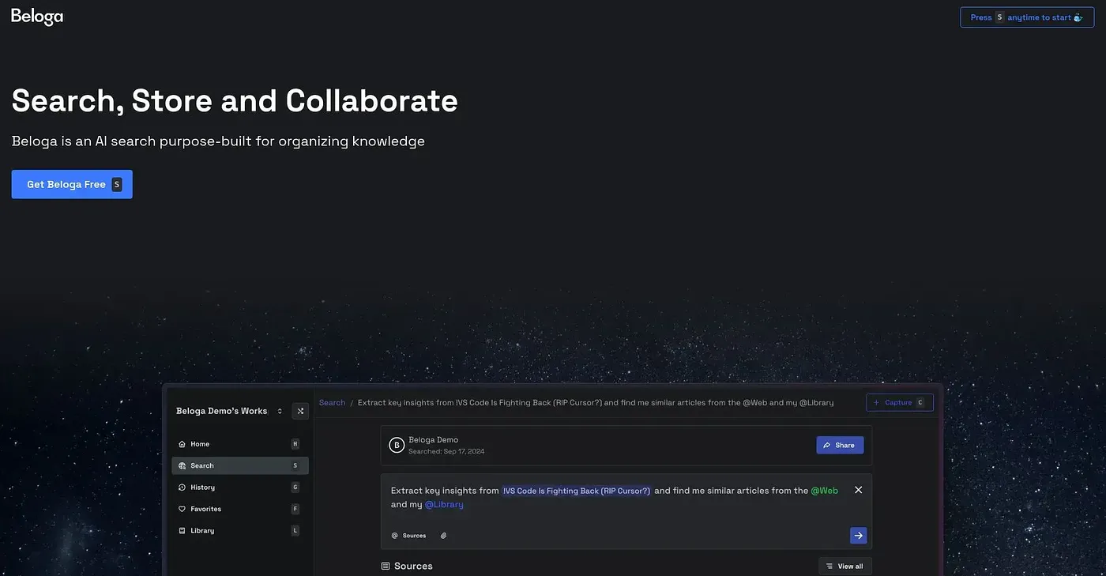Click the blue @Library mention in query

tap(444, 504)
